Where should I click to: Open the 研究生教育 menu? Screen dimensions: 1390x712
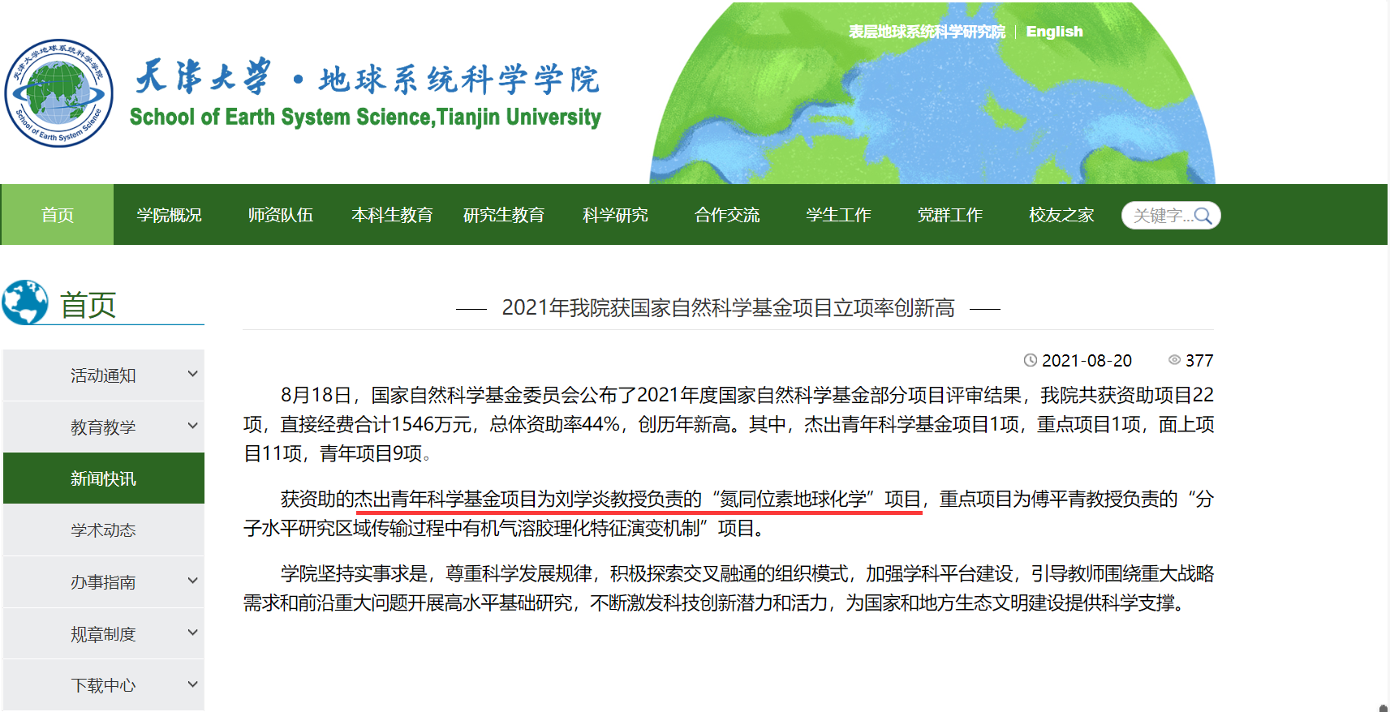[x=504, y=215]
